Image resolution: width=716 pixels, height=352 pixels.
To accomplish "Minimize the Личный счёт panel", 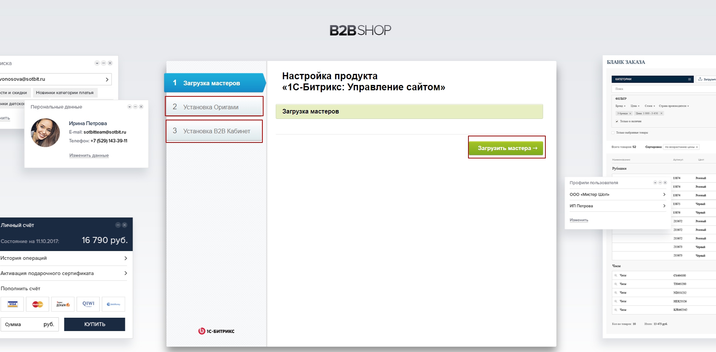I will tap(118, 225).
